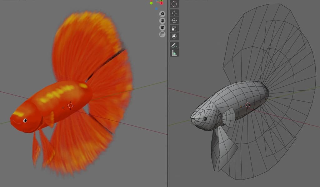Select the Cursor tool in the toolbar
The width and height of the screenshot is (320, 187).
point(174,4)
